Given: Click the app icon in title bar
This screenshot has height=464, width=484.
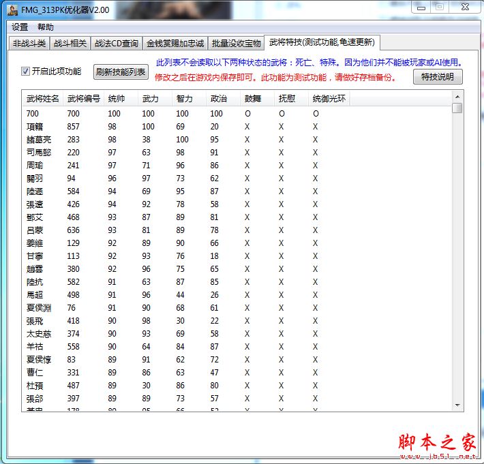Looking at the screenshot, I should (12, 10).
